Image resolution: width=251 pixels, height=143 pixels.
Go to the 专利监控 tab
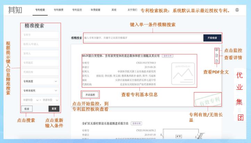[77, 10]
